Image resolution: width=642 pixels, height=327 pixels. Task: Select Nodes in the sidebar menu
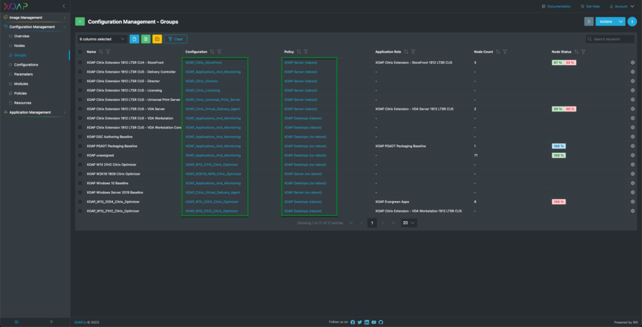coord(19,46)
